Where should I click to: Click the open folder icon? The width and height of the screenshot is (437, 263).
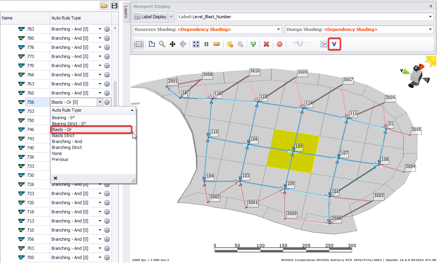click(x=104, y=6)
